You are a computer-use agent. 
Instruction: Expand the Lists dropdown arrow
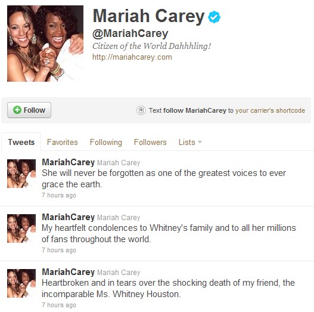click(x=200, y=142)
